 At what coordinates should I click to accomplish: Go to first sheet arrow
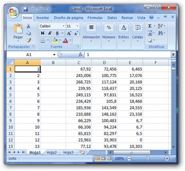tap(9, 152)
